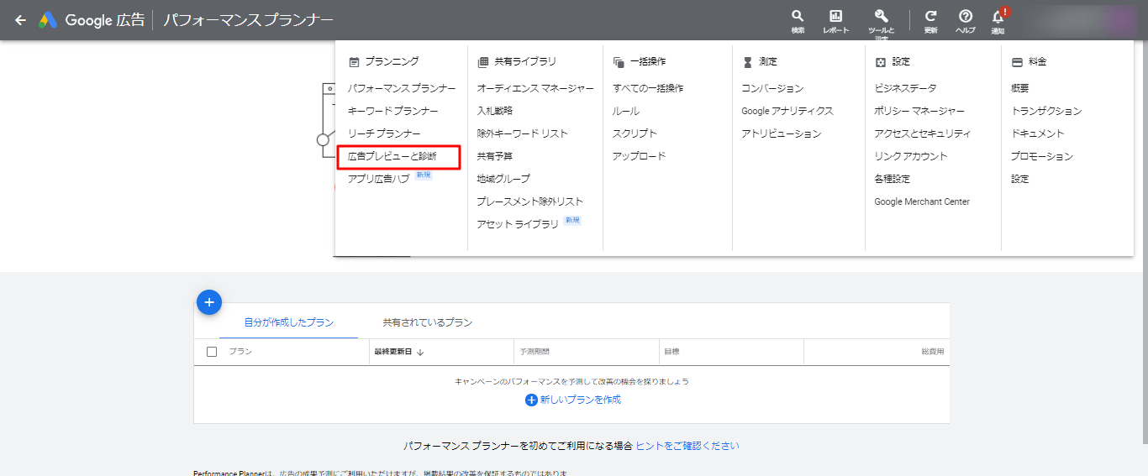
Task: Open ルール under bulk actions
Action: coord(626,111)
